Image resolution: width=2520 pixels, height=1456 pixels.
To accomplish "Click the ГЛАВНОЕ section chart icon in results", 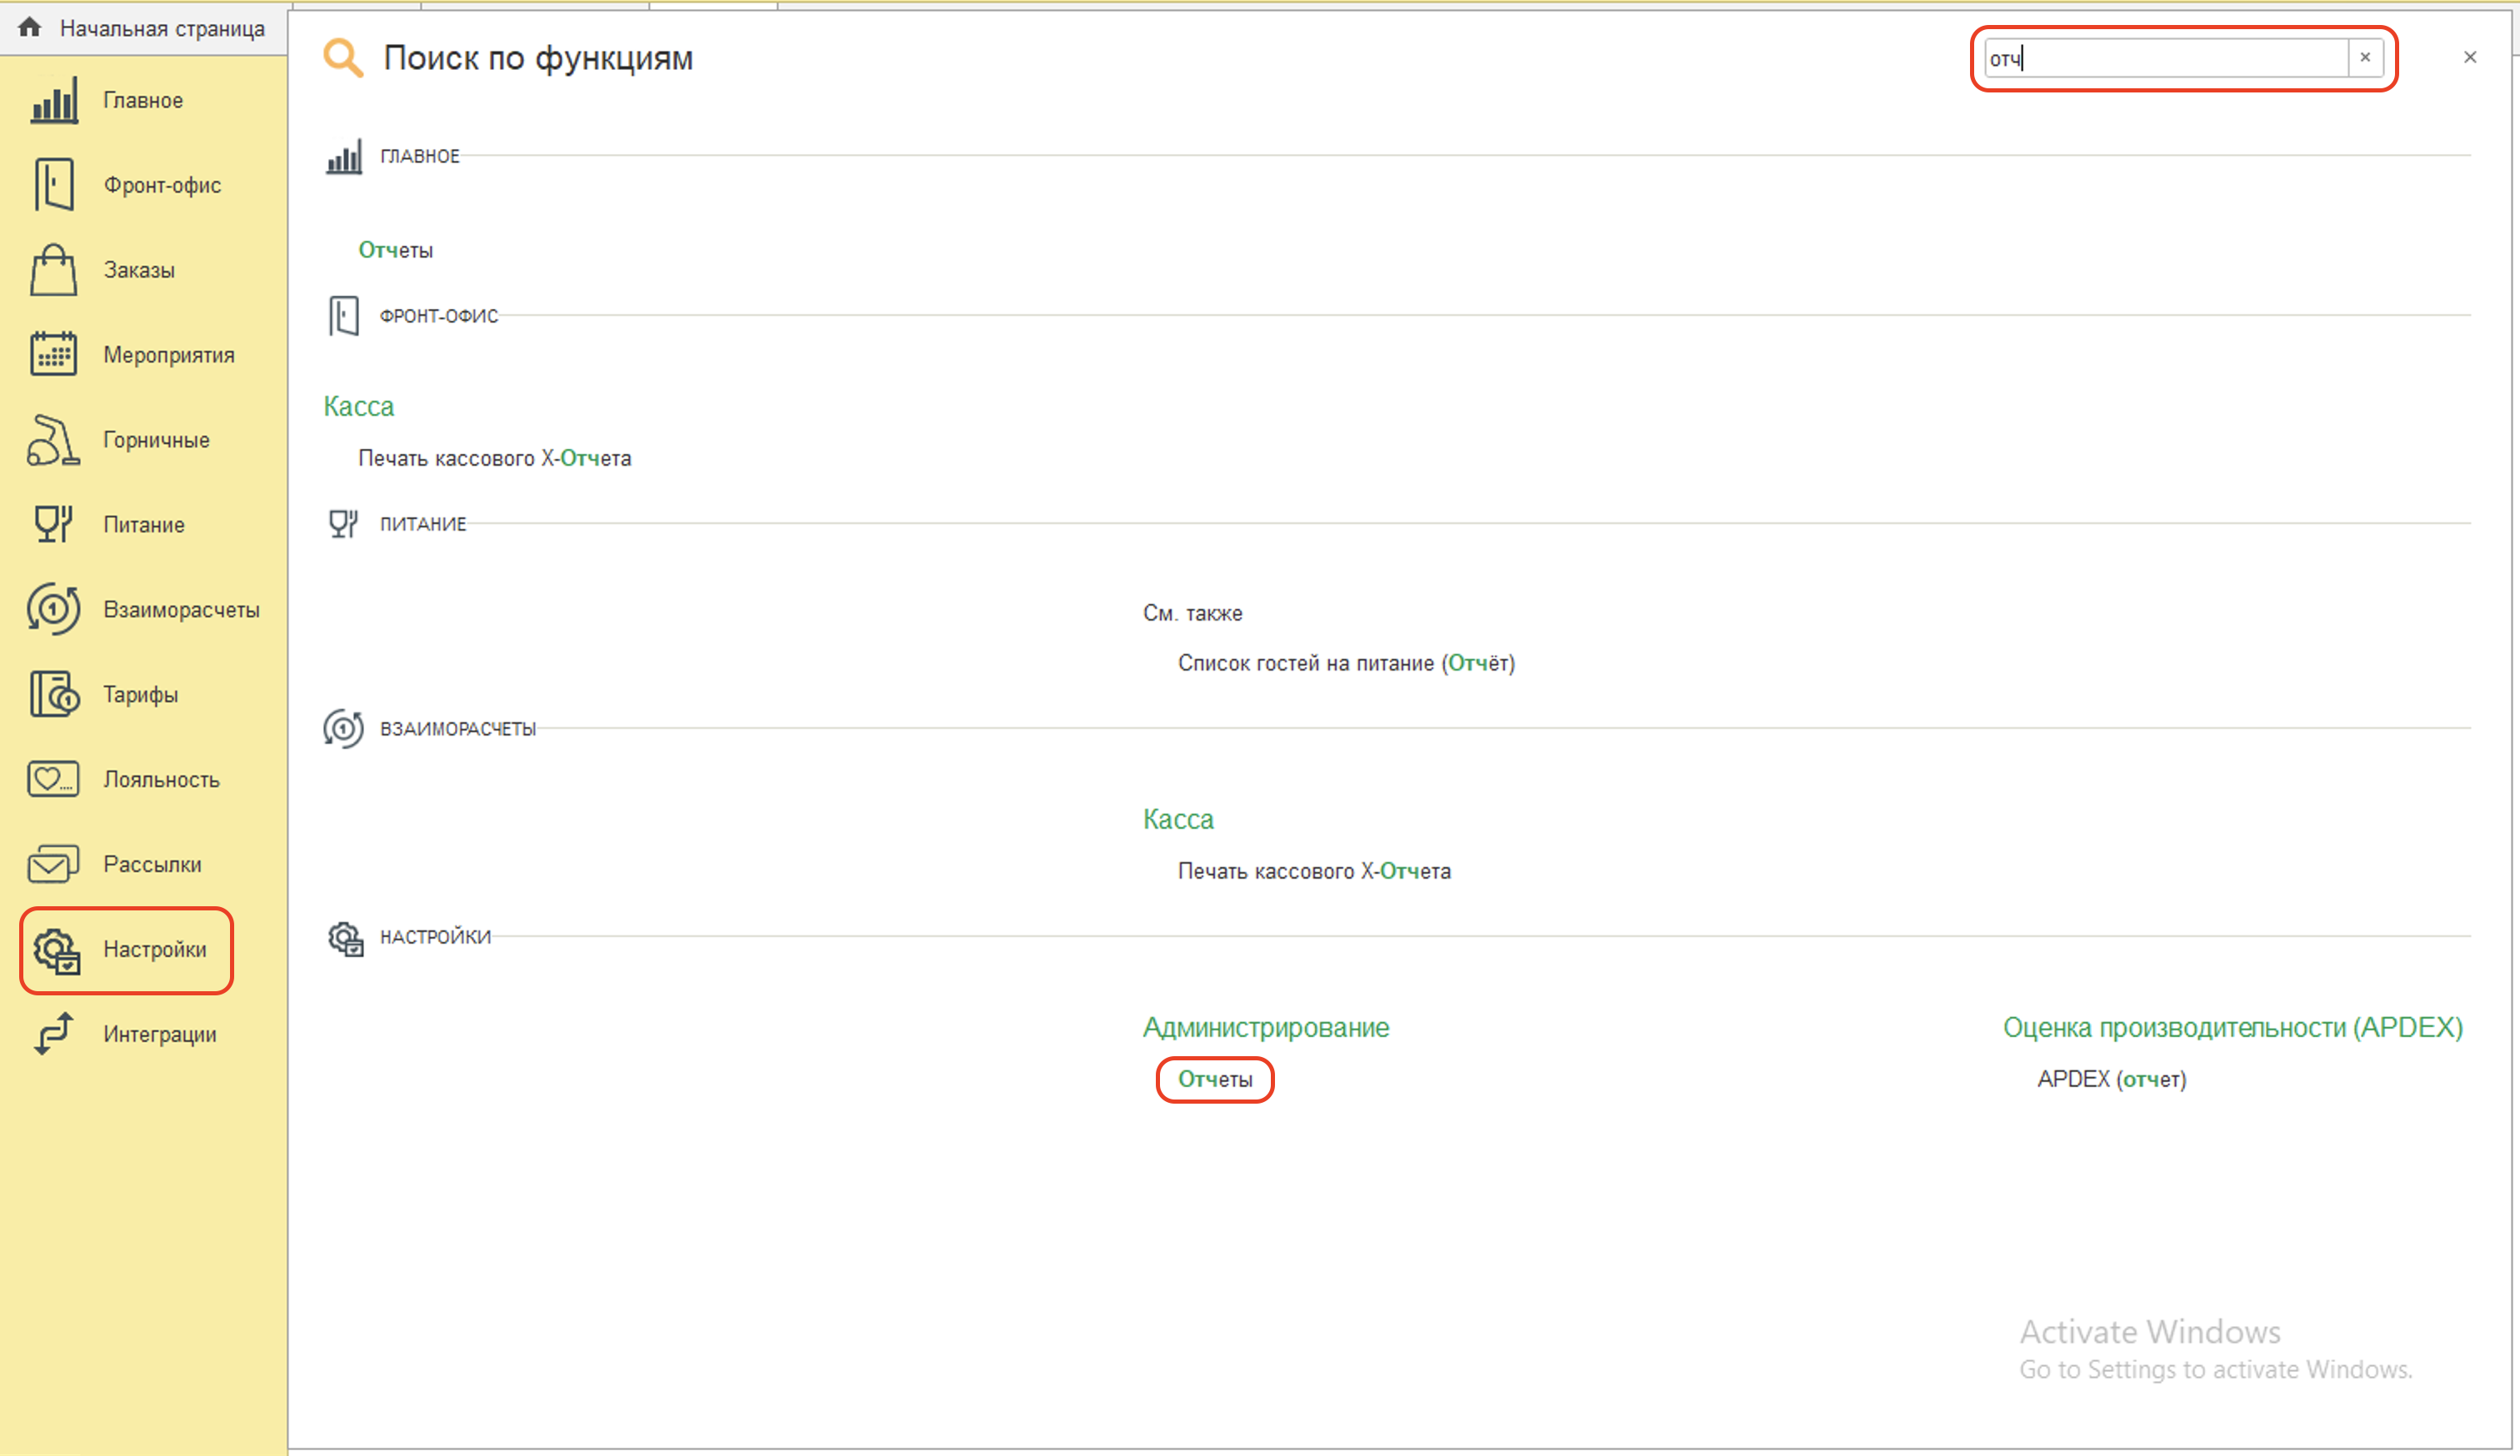I will (x=344, y=156).
